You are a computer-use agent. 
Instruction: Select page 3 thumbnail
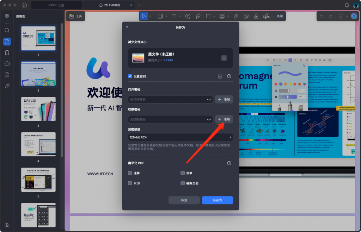click(x=38, y=109)
